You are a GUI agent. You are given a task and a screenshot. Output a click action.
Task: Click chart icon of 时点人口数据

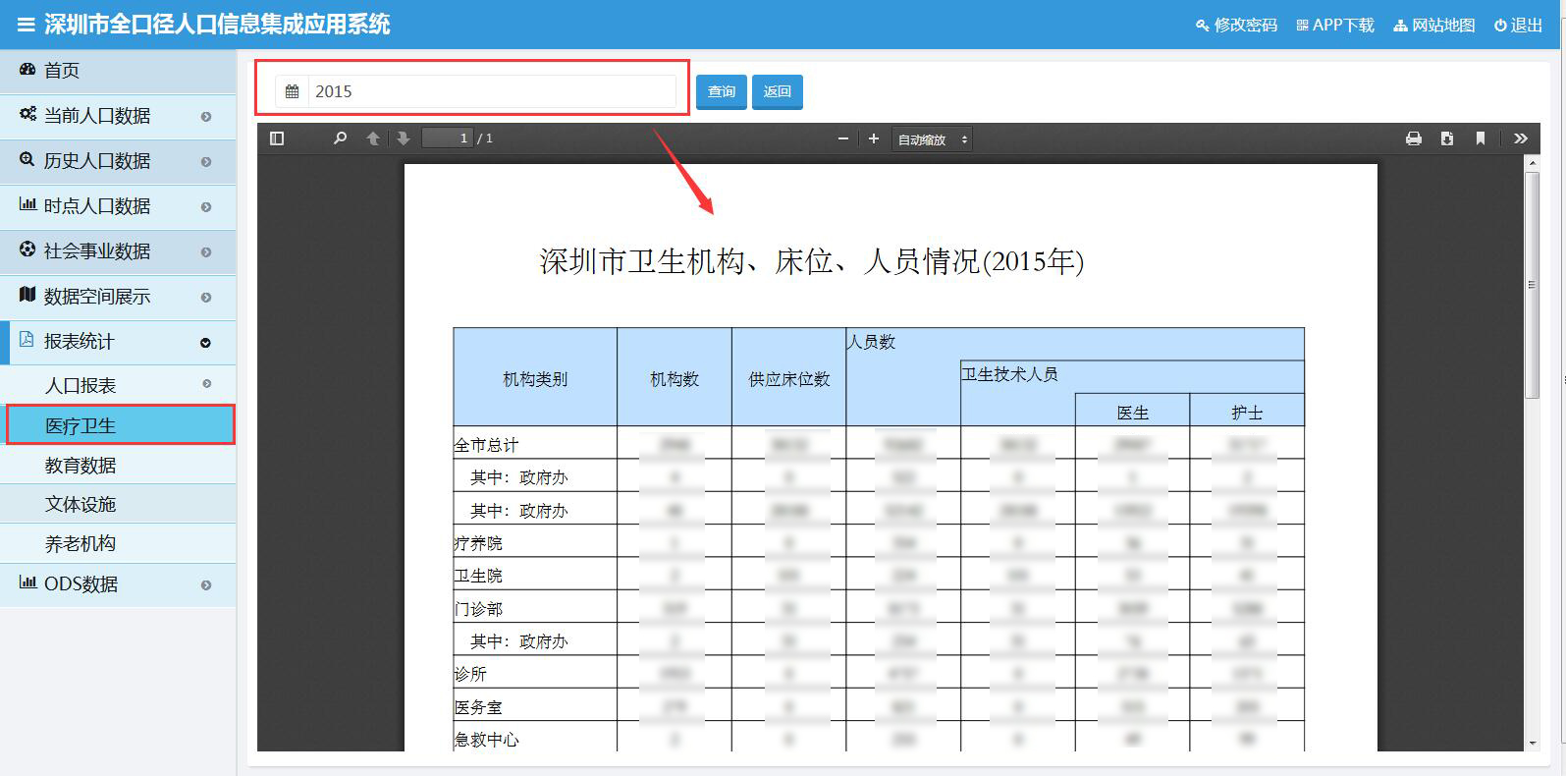(x=27, y=205)
